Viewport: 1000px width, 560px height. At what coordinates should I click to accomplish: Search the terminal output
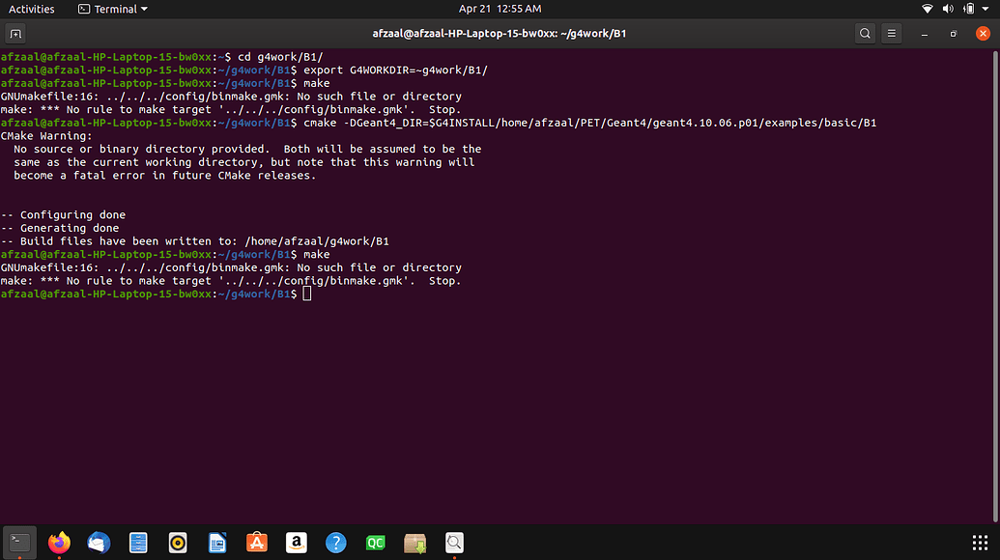coord(864,33)
